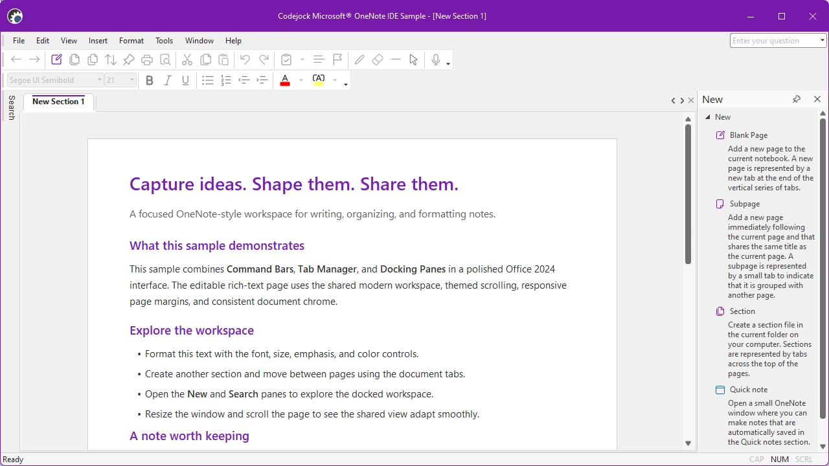Open the highlight color dropdown arrow
Viewport: 829px width, 466px height.
335,80
